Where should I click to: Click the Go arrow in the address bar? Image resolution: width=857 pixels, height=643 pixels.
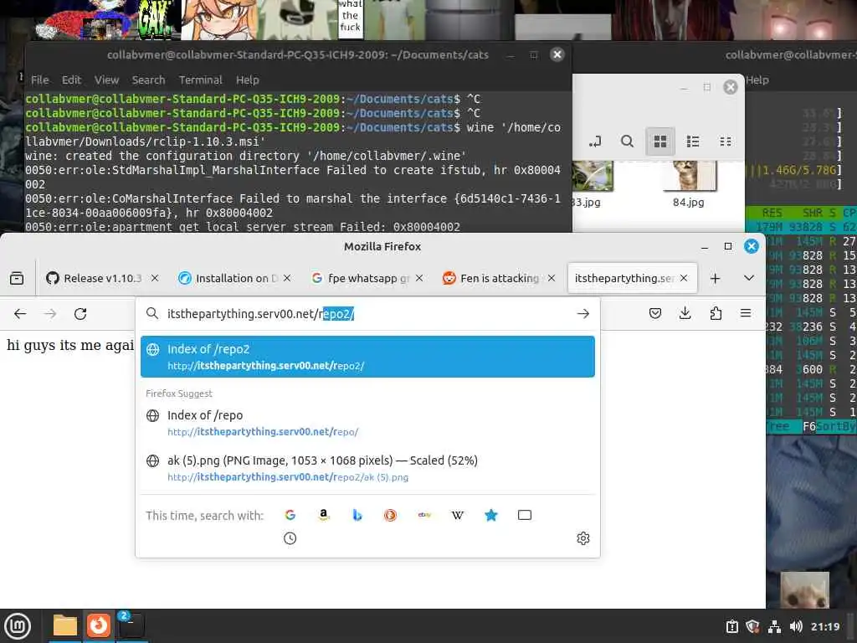click(x=583, y=314)
